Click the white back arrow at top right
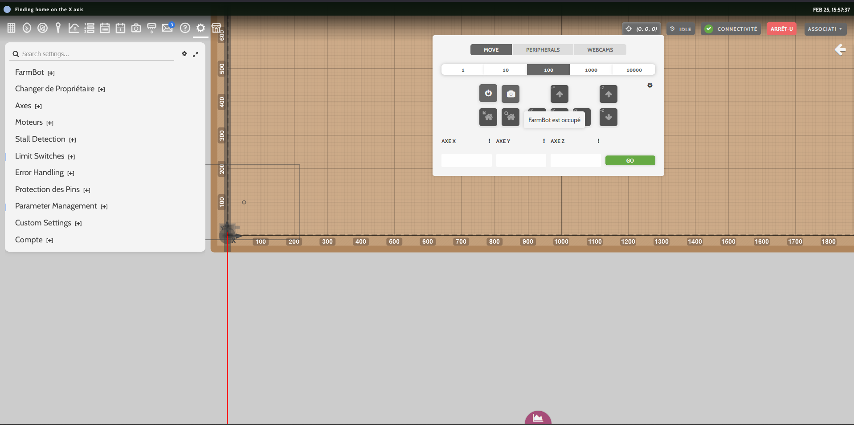The image size is (854, 425). tap(840, 49)
